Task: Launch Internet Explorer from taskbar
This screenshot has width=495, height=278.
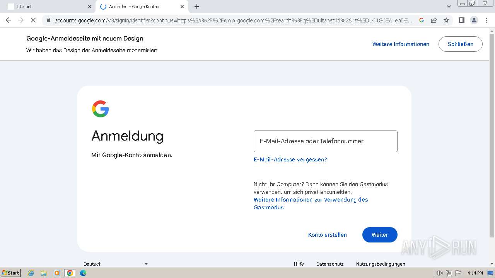Action: [x=31, y=273]
